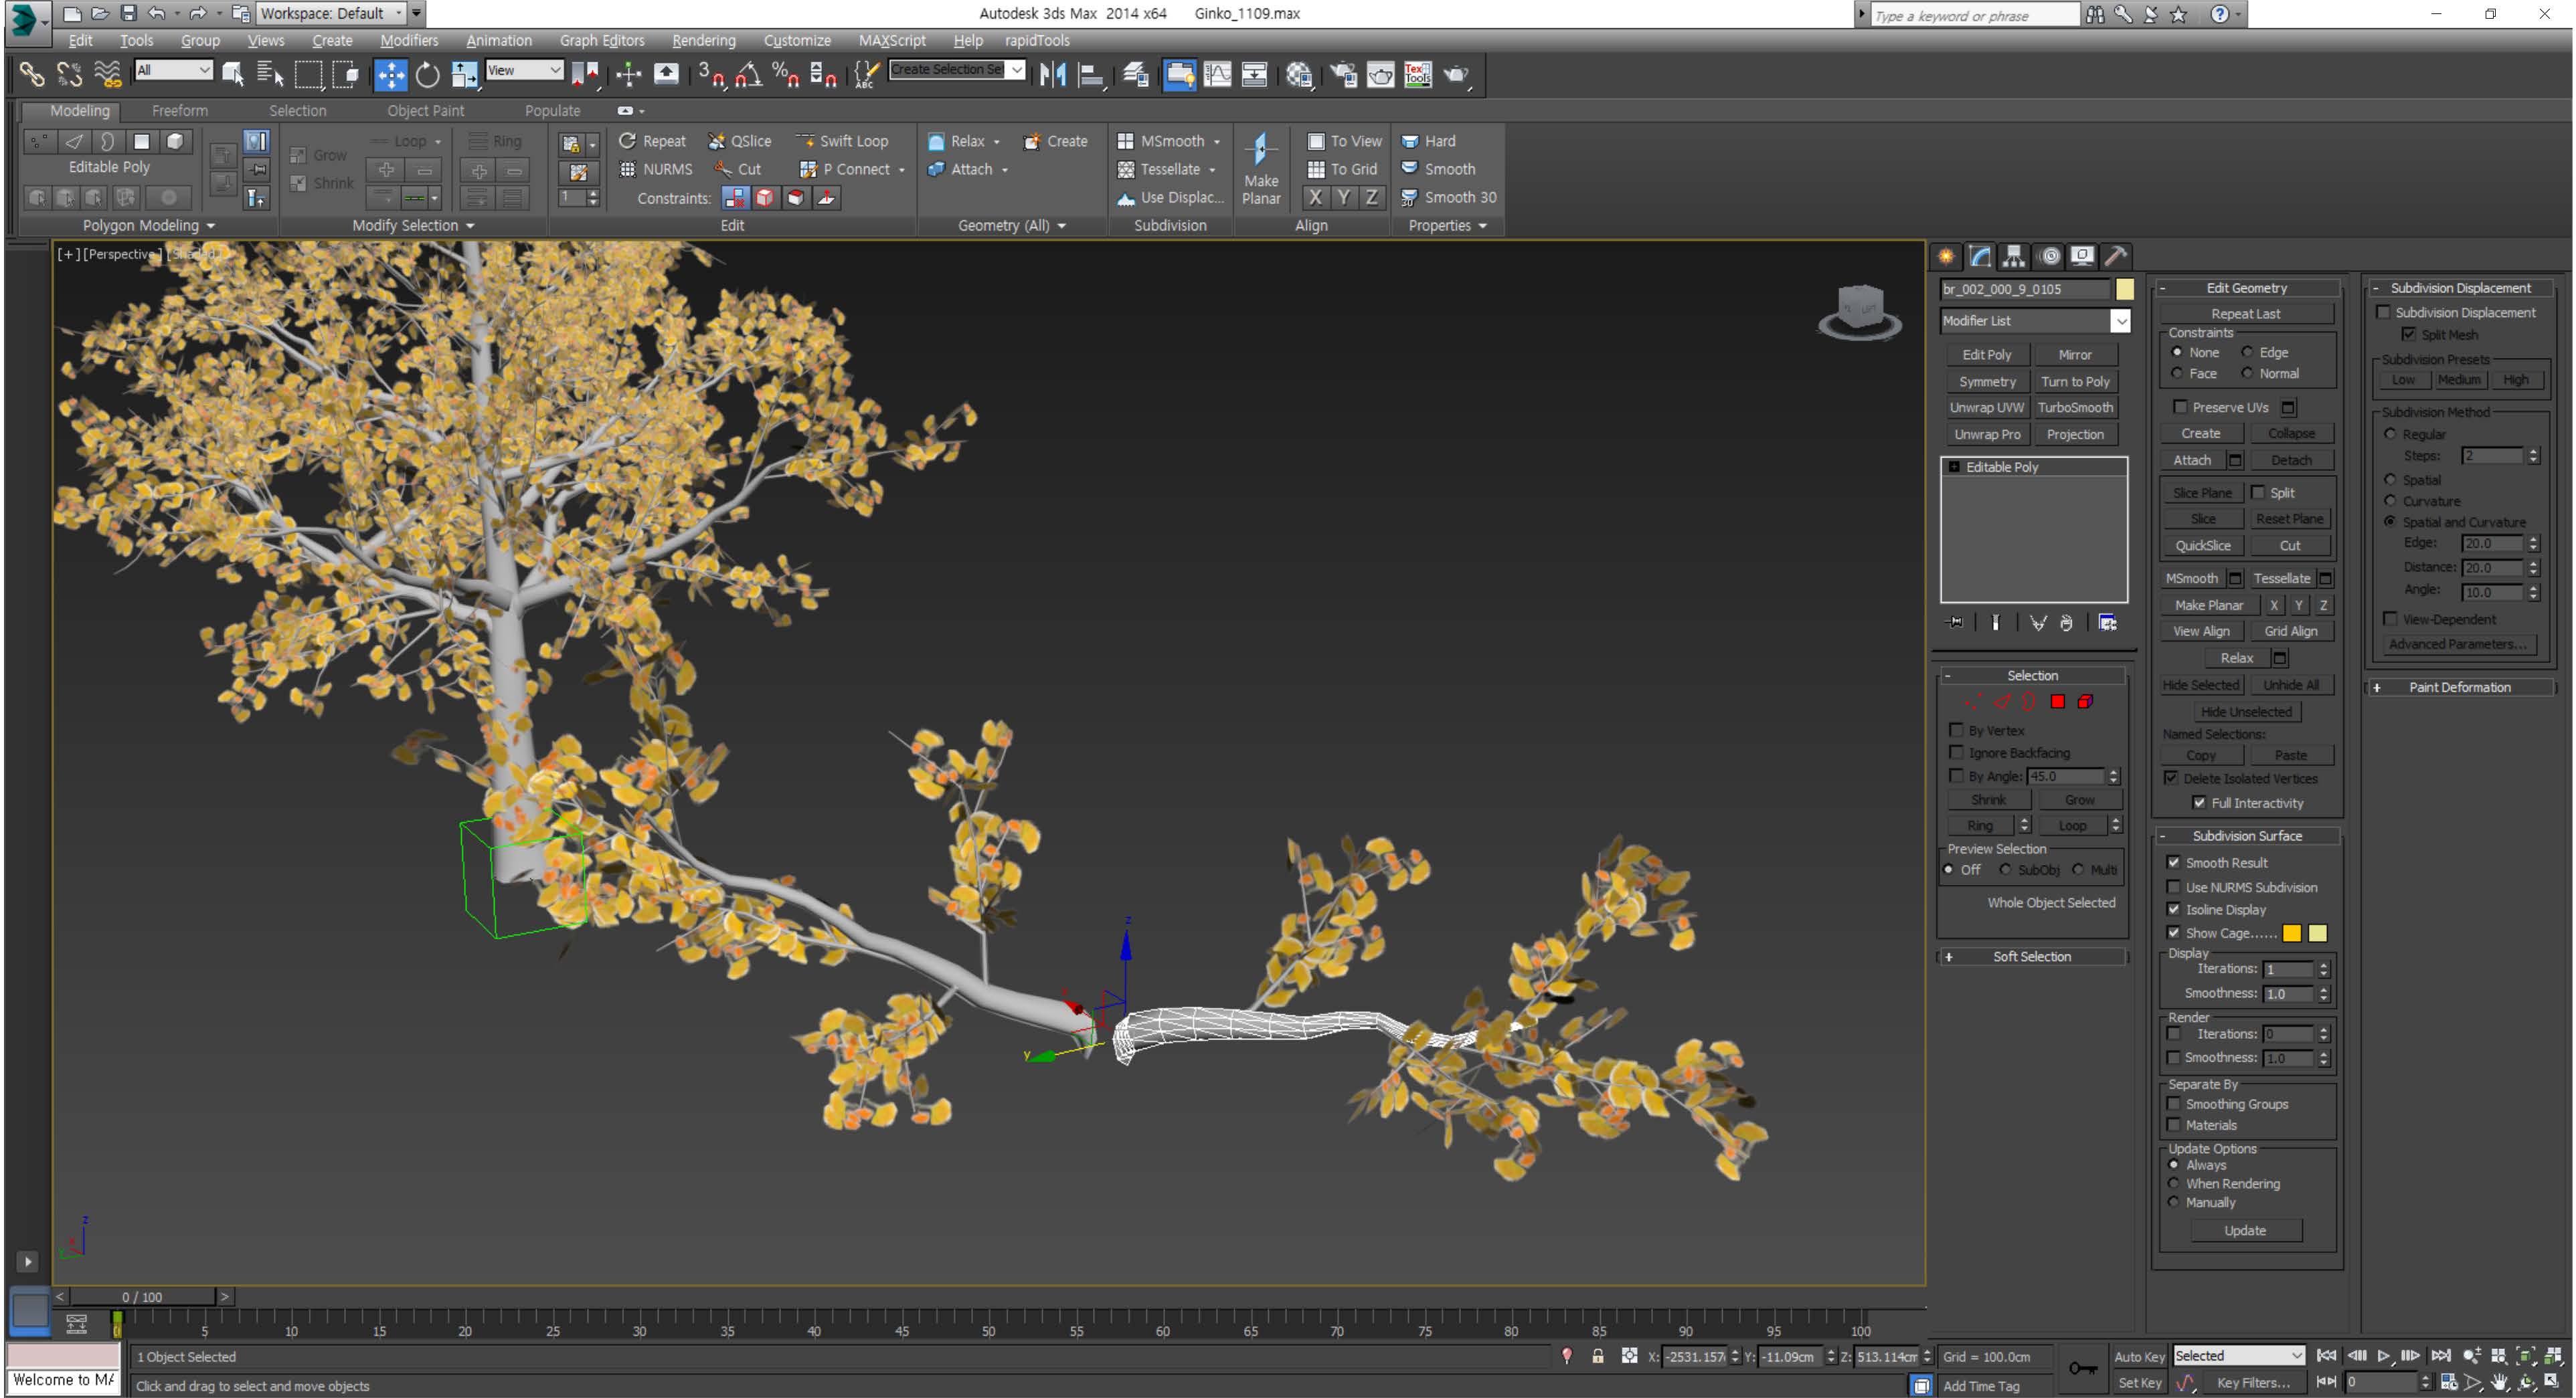Enable Subdivision Displacement checkbox
The image size is (2576, 1398).
pyautogui.click(x=2383, y=312)
